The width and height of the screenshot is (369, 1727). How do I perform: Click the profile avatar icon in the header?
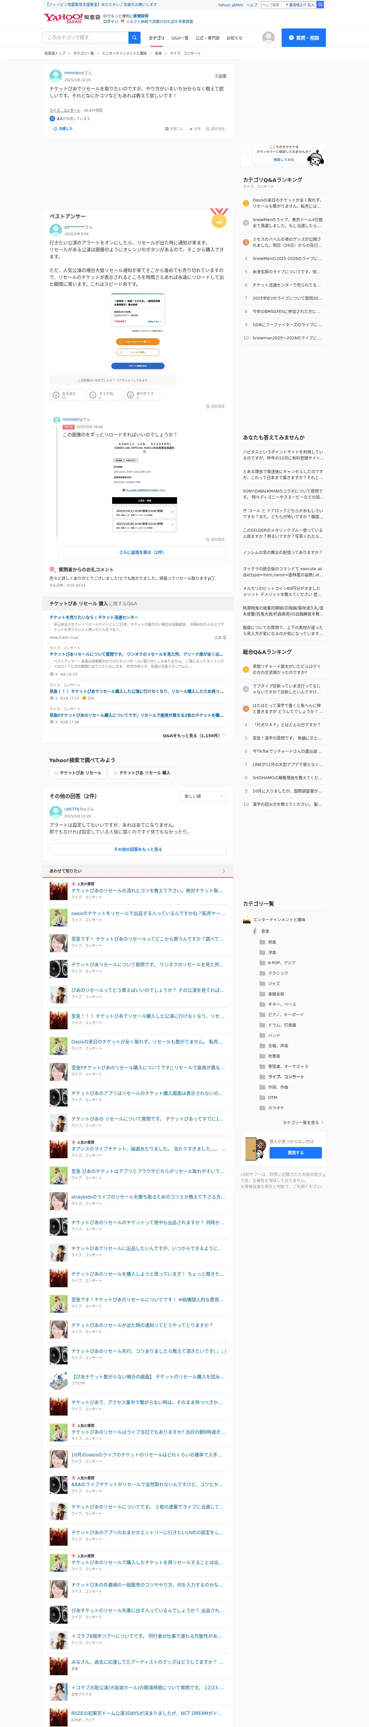(268, 37)
